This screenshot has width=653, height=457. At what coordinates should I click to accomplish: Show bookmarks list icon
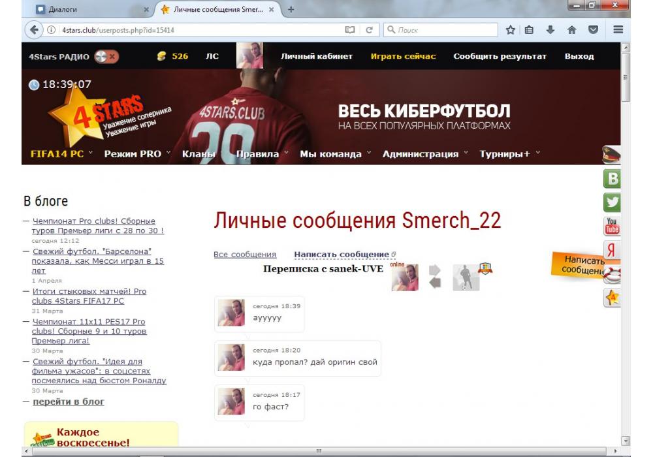(x=529, y=30)
